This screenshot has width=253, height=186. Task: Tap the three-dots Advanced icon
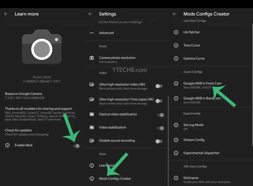(92, 33)
